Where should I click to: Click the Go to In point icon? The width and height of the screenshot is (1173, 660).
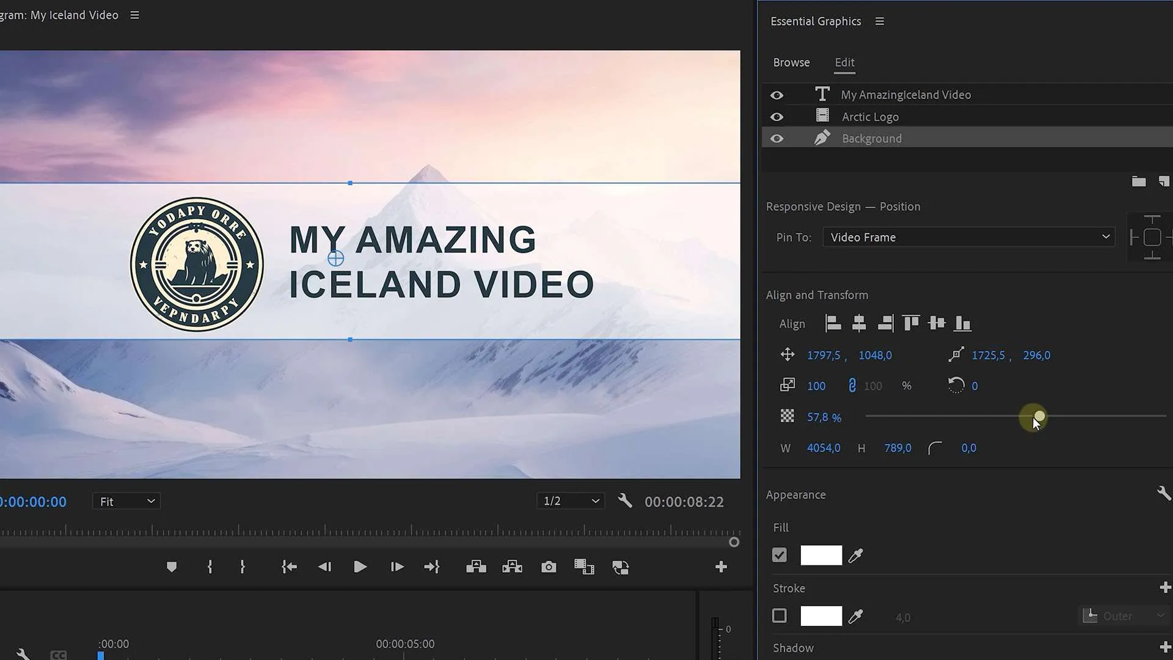click(289, 567)
